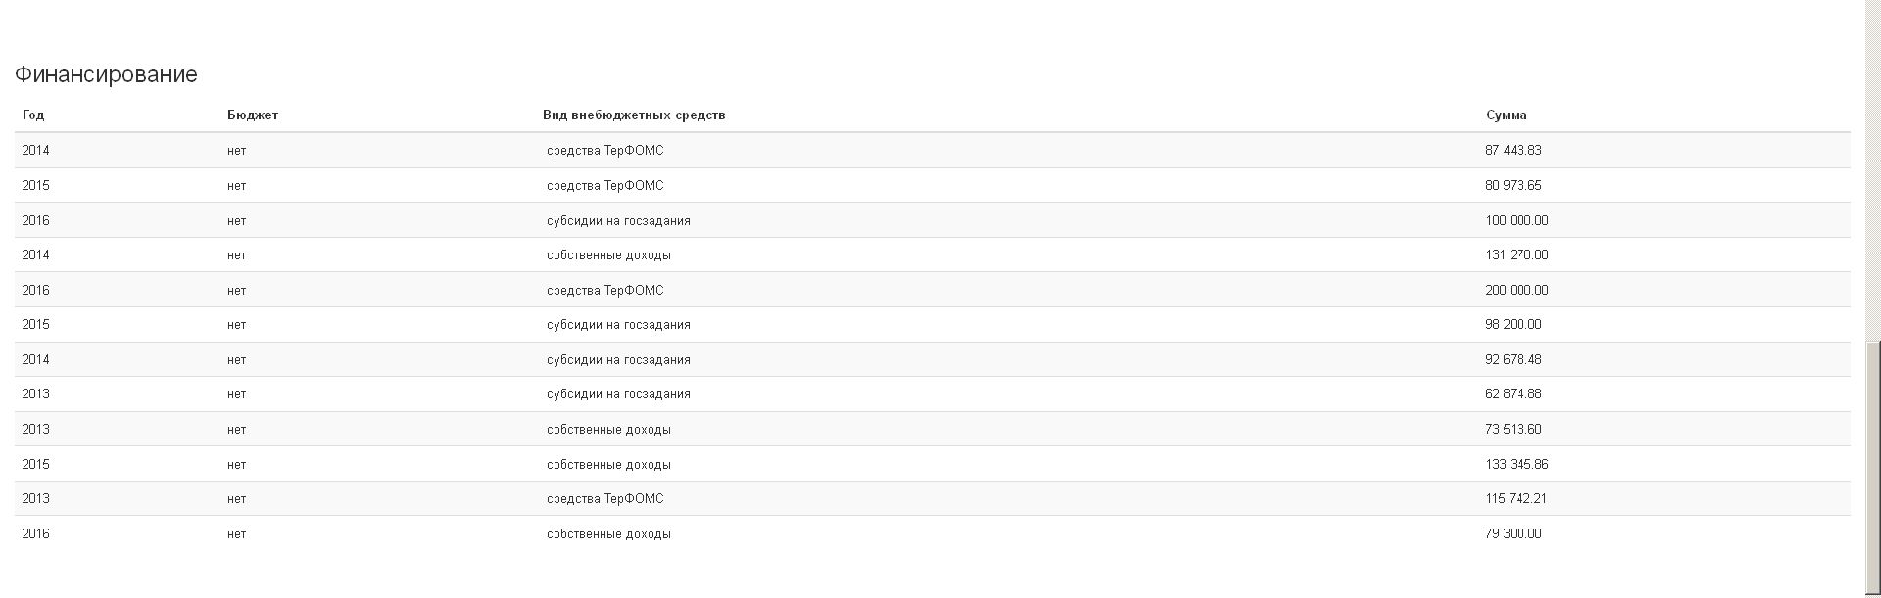Screen dimensions: 1881x598
Task: Select the 62 874.88 amount cell
Action: point(1513,393)
